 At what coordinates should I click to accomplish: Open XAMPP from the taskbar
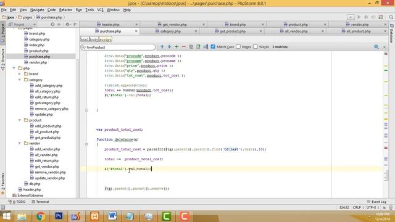point(94,216)
